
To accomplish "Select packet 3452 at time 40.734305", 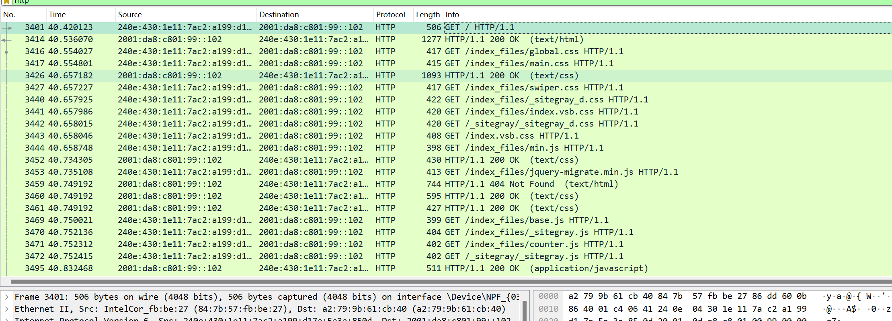I will point(446,160).
